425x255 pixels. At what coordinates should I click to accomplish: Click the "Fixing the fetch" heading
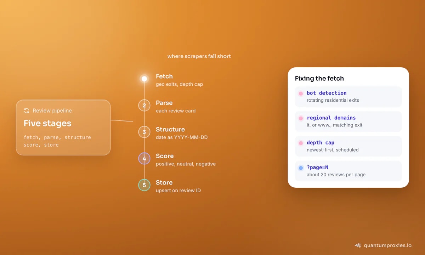click(x=319, y=79)
